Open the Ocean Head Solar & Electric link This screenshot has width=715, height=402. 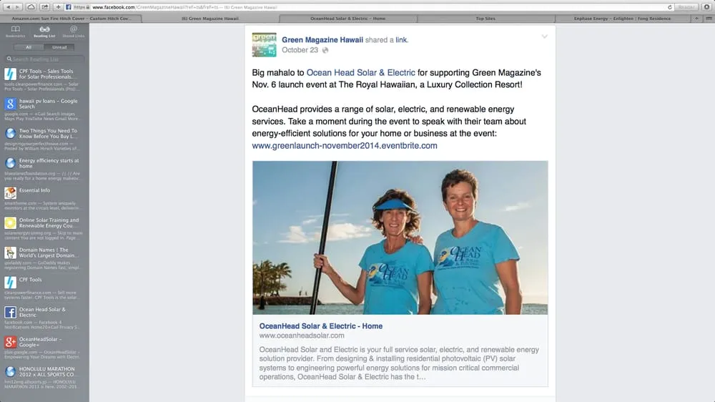tap(360, 72)
